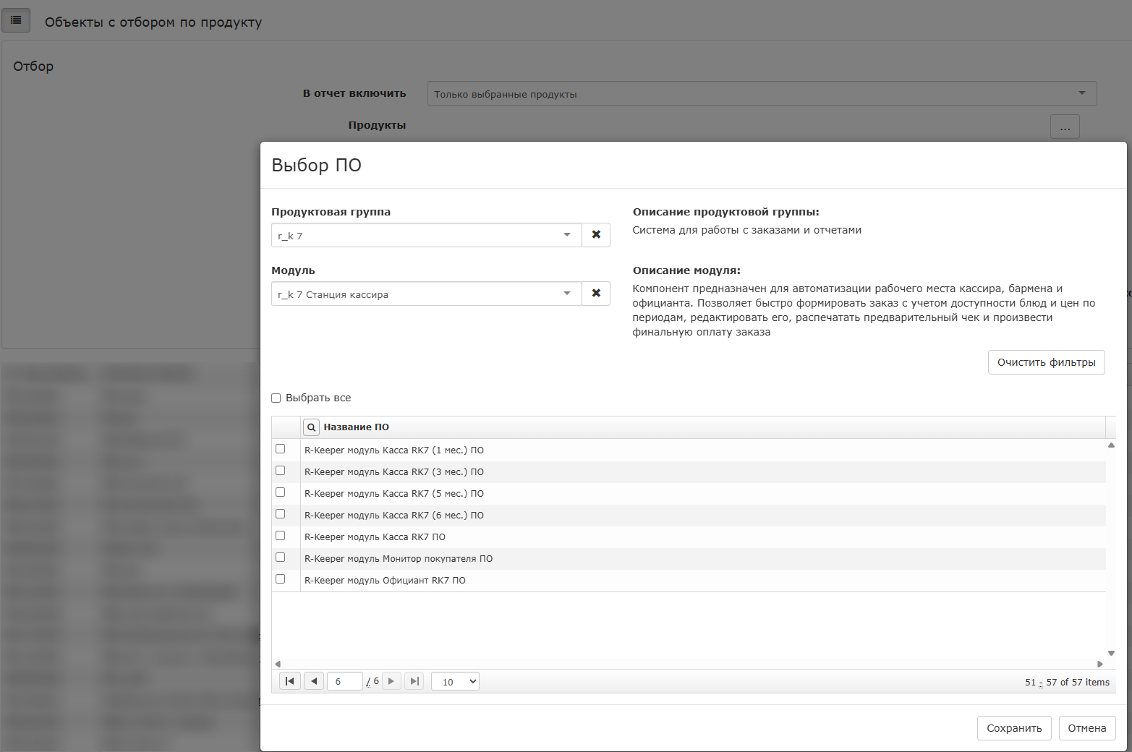Click Очистить фильтры button
This screenshot has width=1132, height=752.
click(x=1046, y=362)
